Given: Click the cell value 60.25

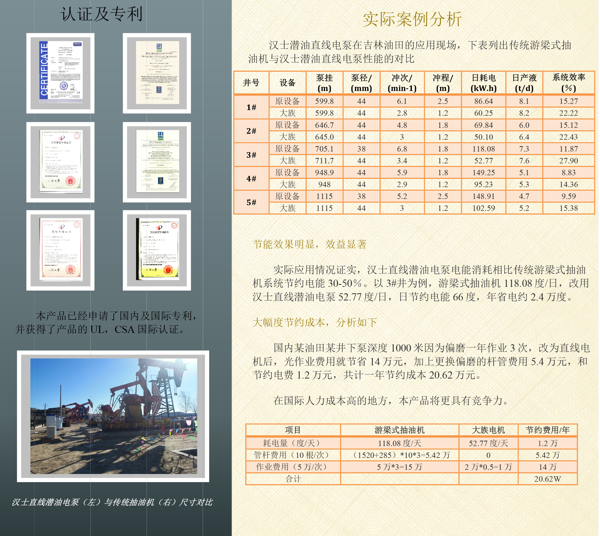Looking at the screenshot, I should [484, 113].
